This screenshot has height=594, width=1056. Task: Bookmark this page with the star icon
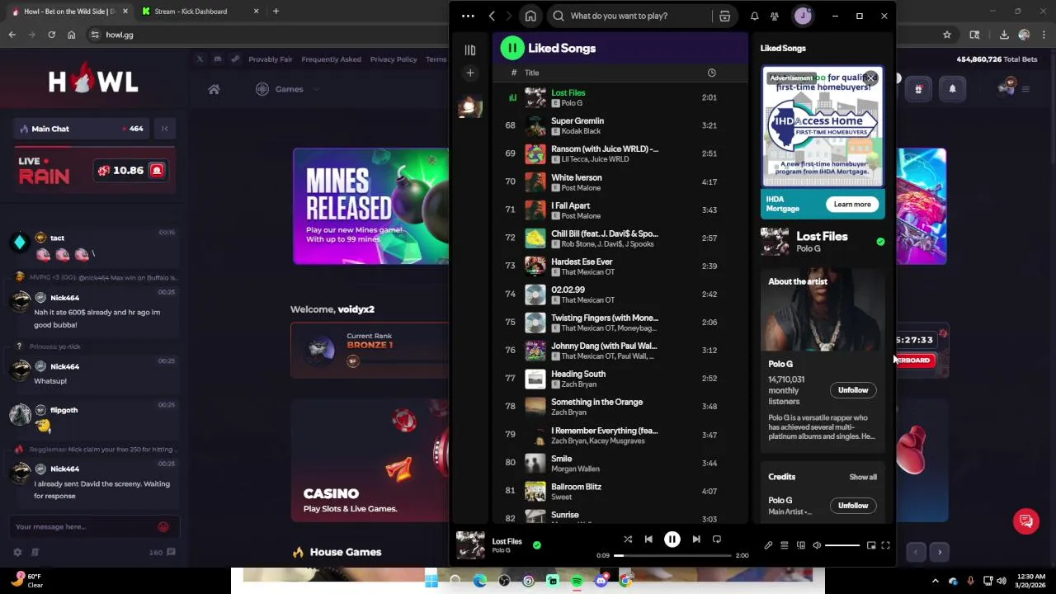[x=947, y=35]
